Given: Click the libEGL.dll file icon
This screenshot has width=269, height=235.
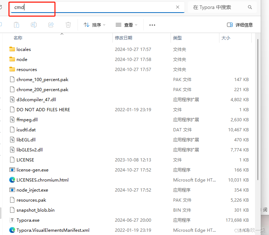Looking at the screenshot, I should (12, 140).
